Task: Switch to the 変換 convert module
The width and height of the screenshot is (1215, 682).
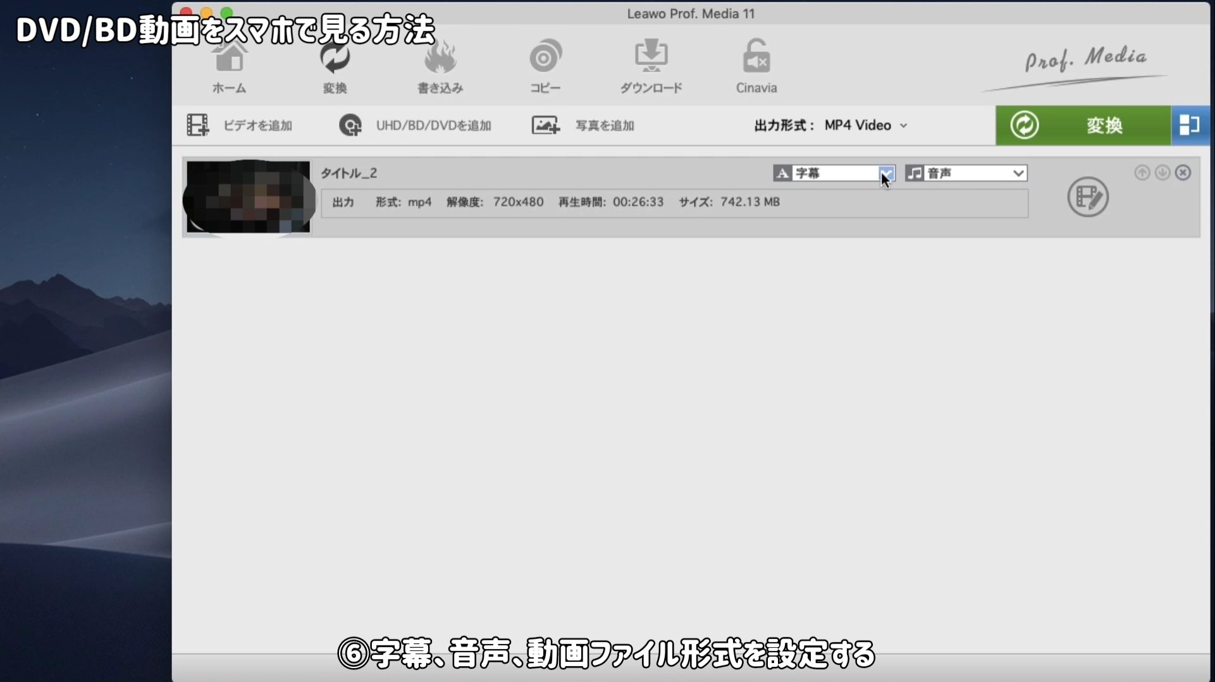Action: point(335,67)
